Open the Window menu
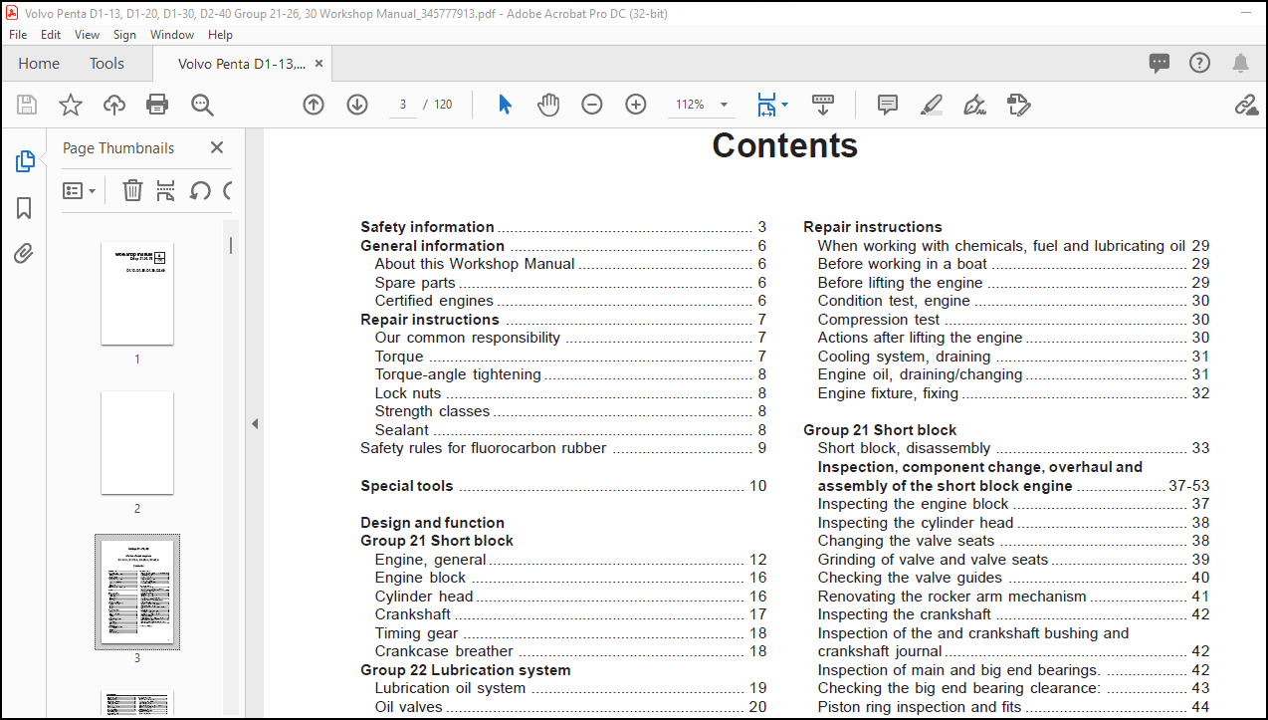This screenshot has height=720, width=1268. click(172, 34)
